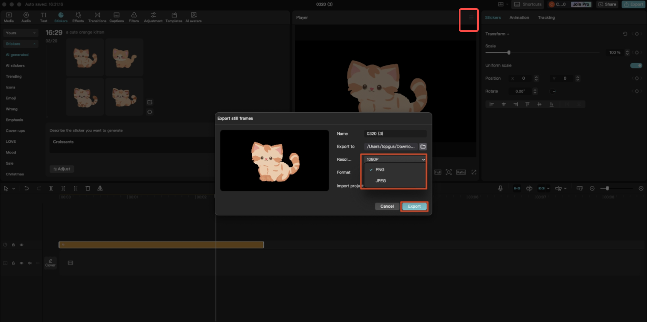
Task: Click the zoom-in plus icon on timeline
Action: coord(641,188)
